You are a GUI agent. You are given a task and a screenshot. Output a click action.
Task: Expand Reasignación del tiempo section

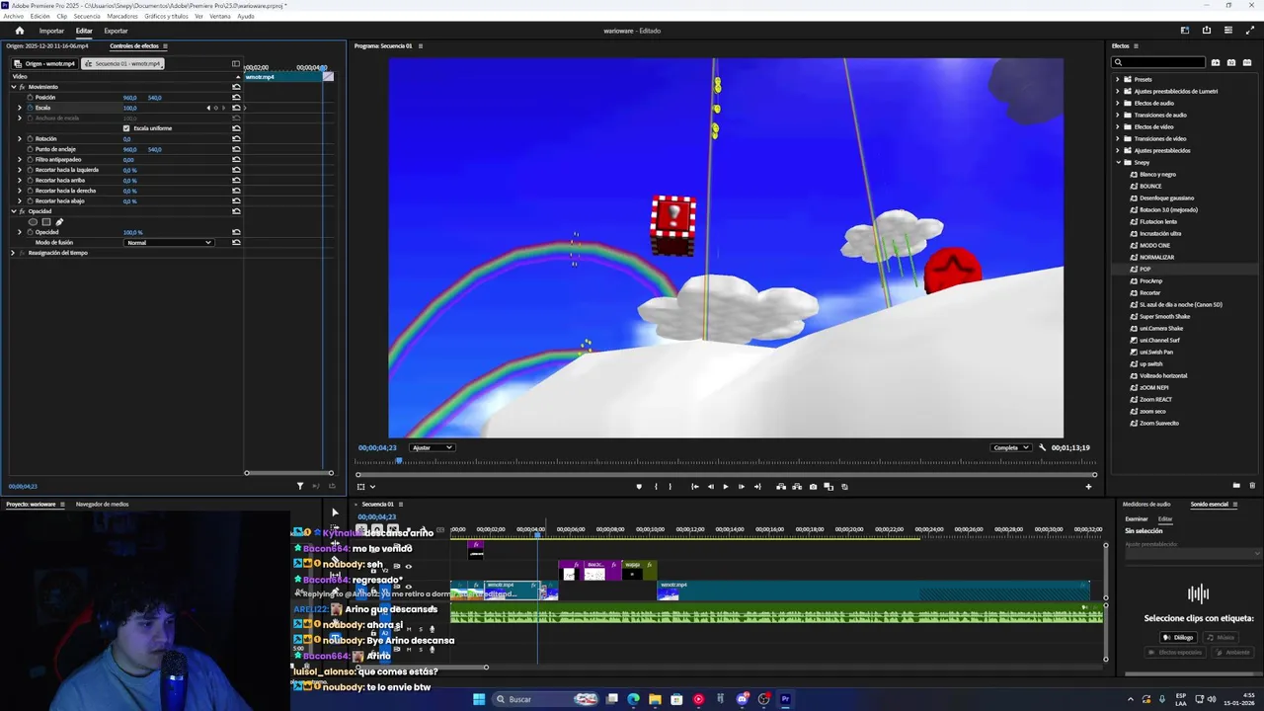click(x=13, y=253)
